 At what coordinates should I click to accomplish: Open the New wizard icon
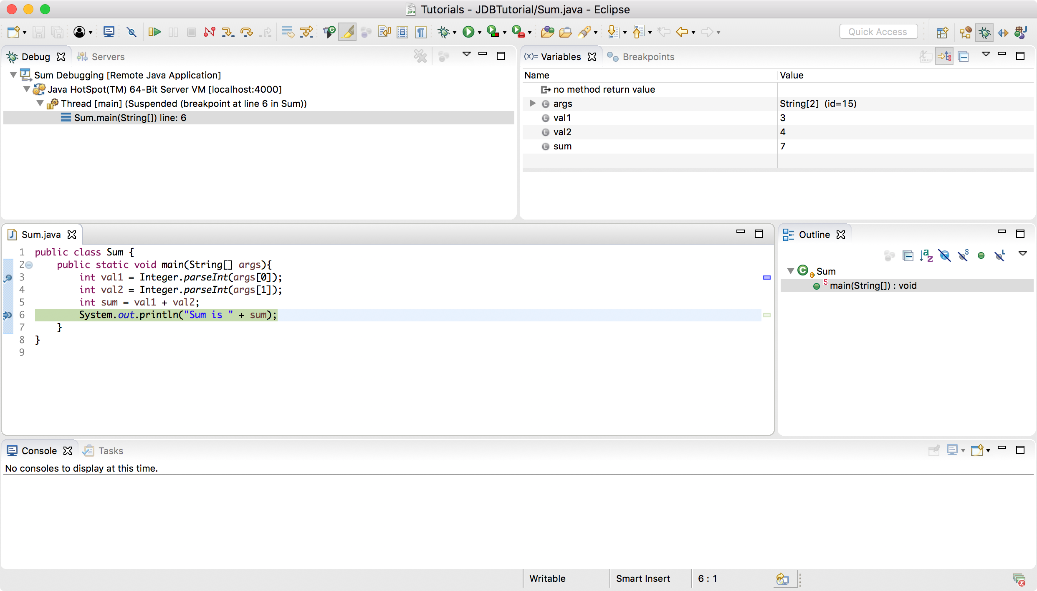tap(13, 32)
